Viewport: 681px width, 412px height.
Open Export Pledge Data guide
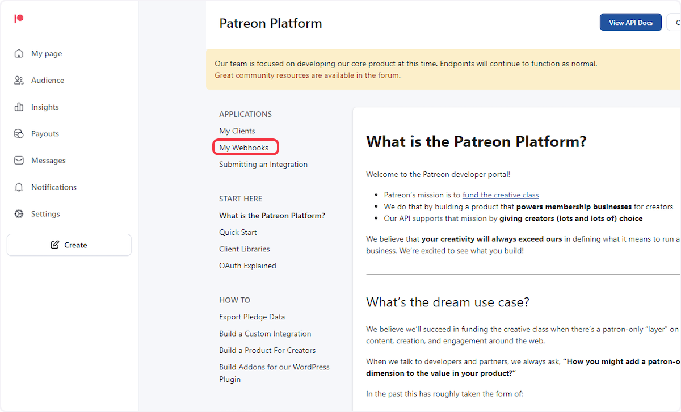click(252, 317)
